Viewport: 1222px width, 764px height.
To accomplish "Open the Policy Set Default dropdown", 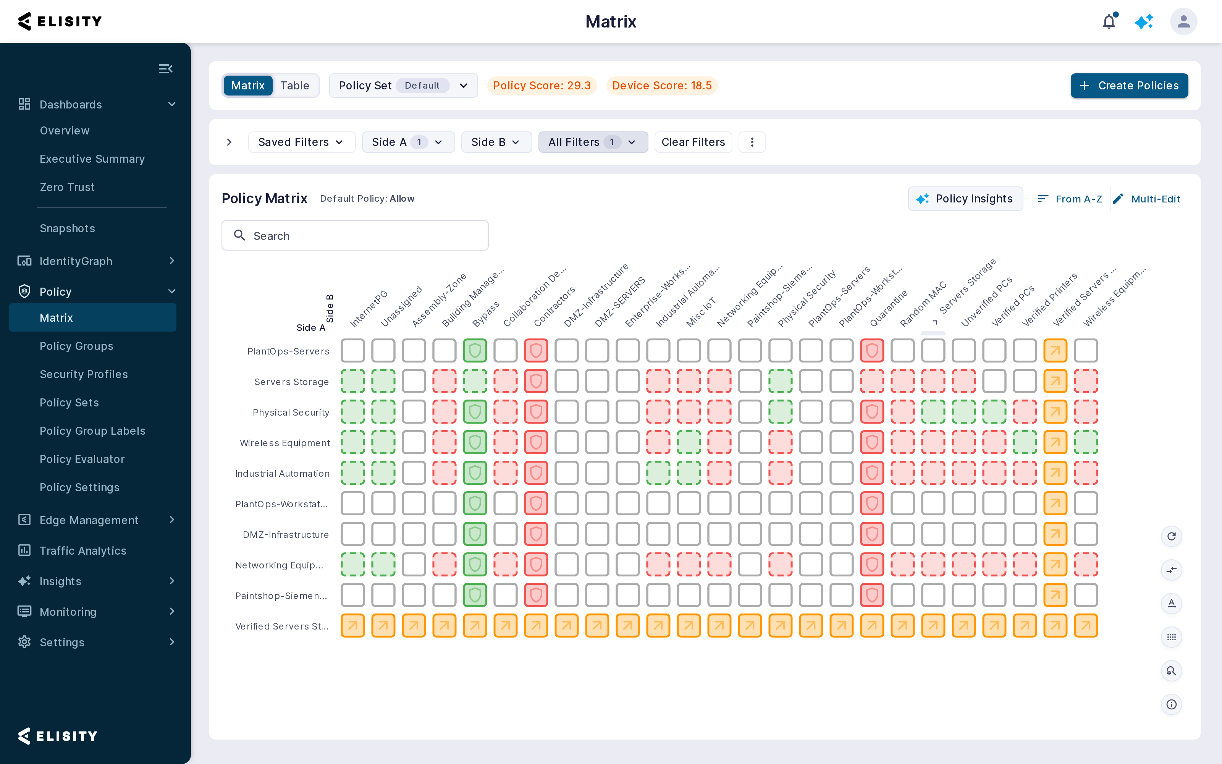I will pyautogui.click(x=403, y=86).
